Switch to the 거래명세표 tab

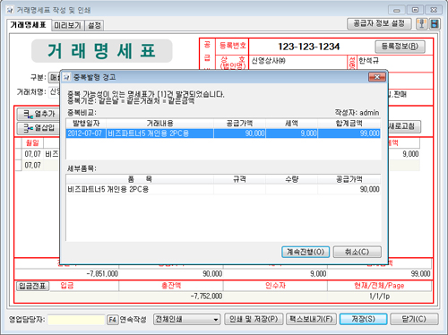[29, 25]
